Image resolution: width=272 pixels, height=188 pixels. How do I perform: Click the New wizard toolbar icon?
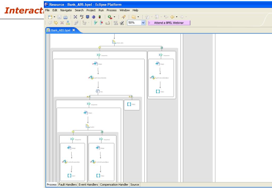(50, 17)
